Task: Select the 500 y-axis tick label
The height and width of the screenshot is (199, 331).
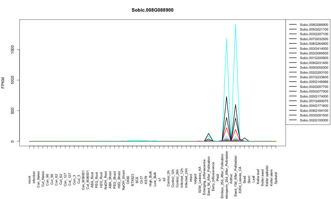Action: (x=13, y=110)
